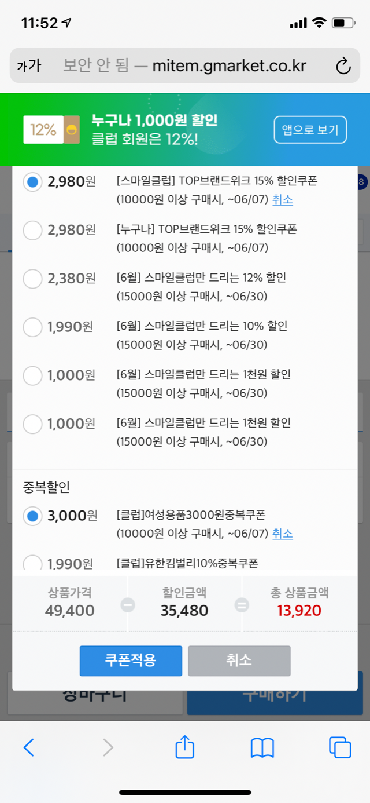Image resolution: width=370 pixels, height=803 pixels.
Task: Tap the 12% coupon banner icon
Action: pos(51,130)
